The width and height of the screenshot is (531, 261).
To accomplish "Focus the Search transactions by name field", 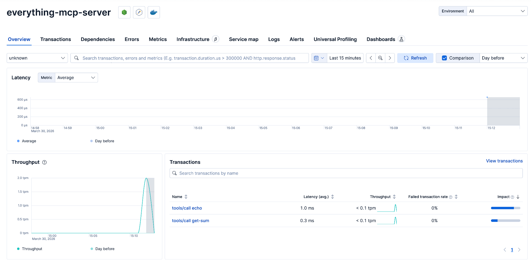I will [x=346, y=173].
